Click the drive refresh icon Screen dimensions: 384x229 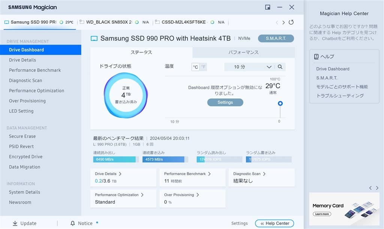(291, 22)
